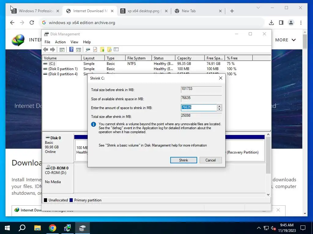
Task: Close the Shrink C: dialog with X
Action: point(221,78)
